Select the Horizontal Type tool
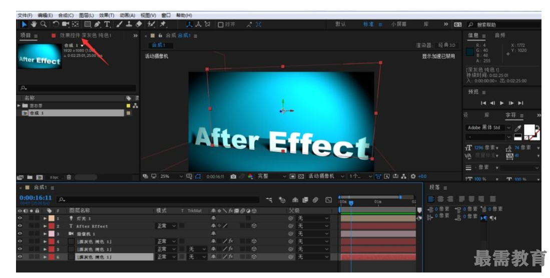The image size is (550, 278). [x=107, y=24]
